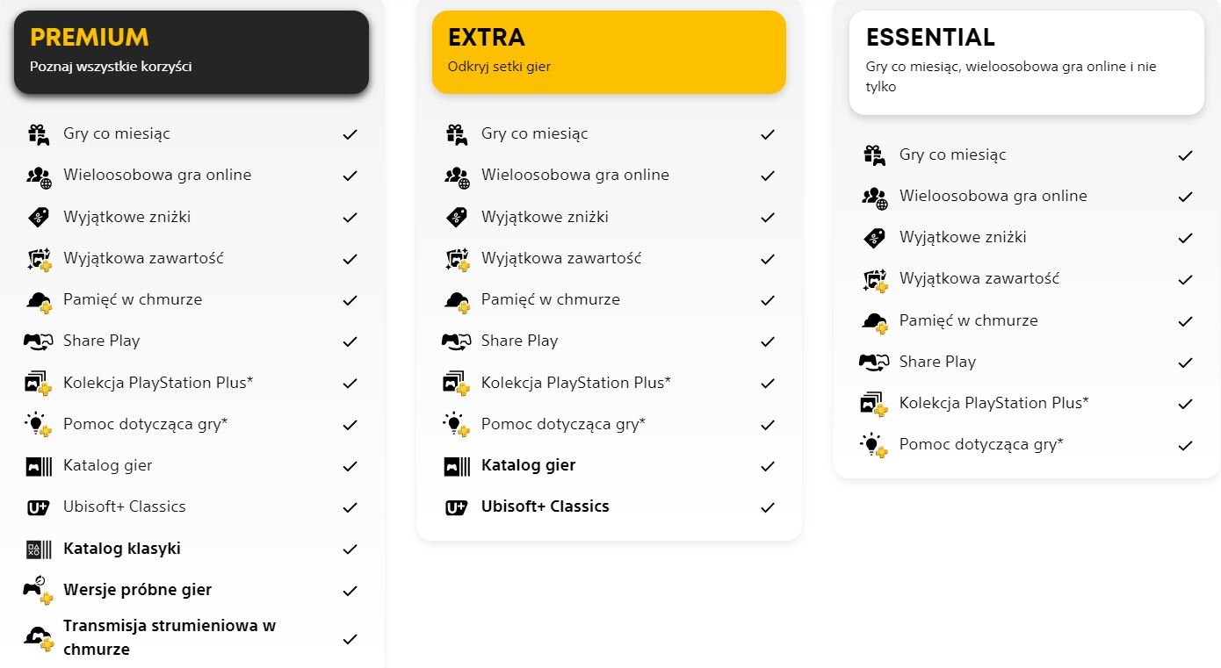
Task: Click the Share Play icon in Essential
Action: (874, 362)
